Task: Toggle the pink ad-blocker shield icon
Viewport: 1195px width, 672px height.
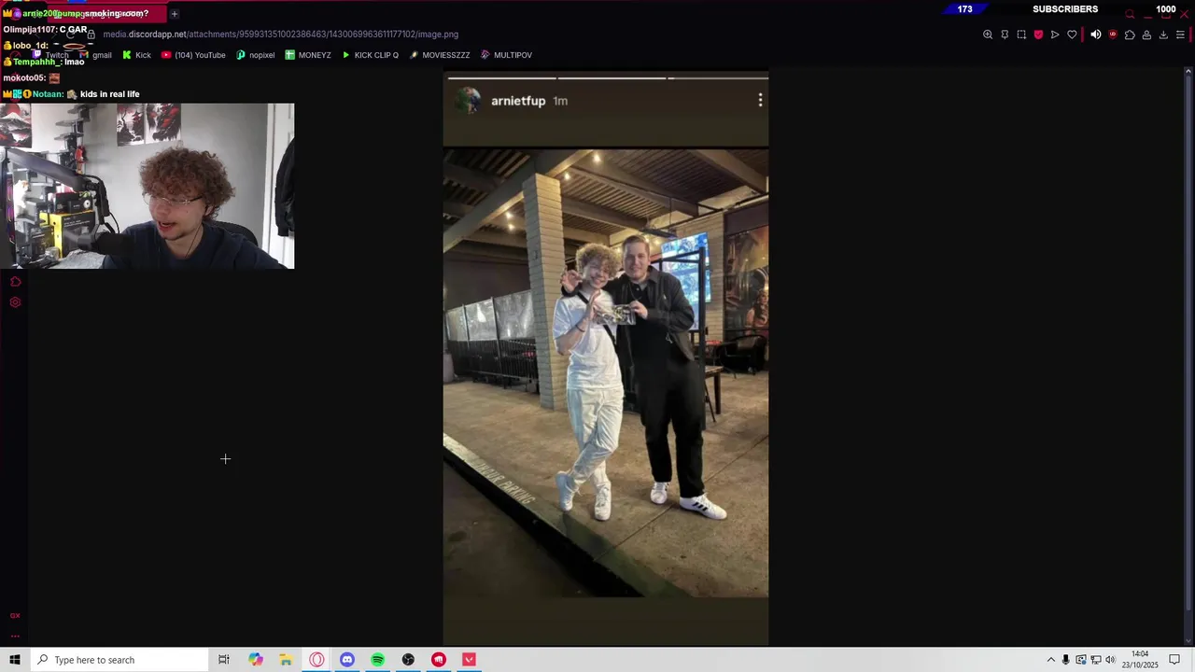Action: click(1038, 35)
